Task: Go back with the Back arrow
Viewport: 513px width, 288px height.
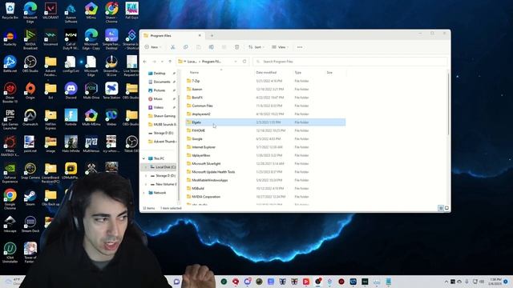Action: coord(145,62)
